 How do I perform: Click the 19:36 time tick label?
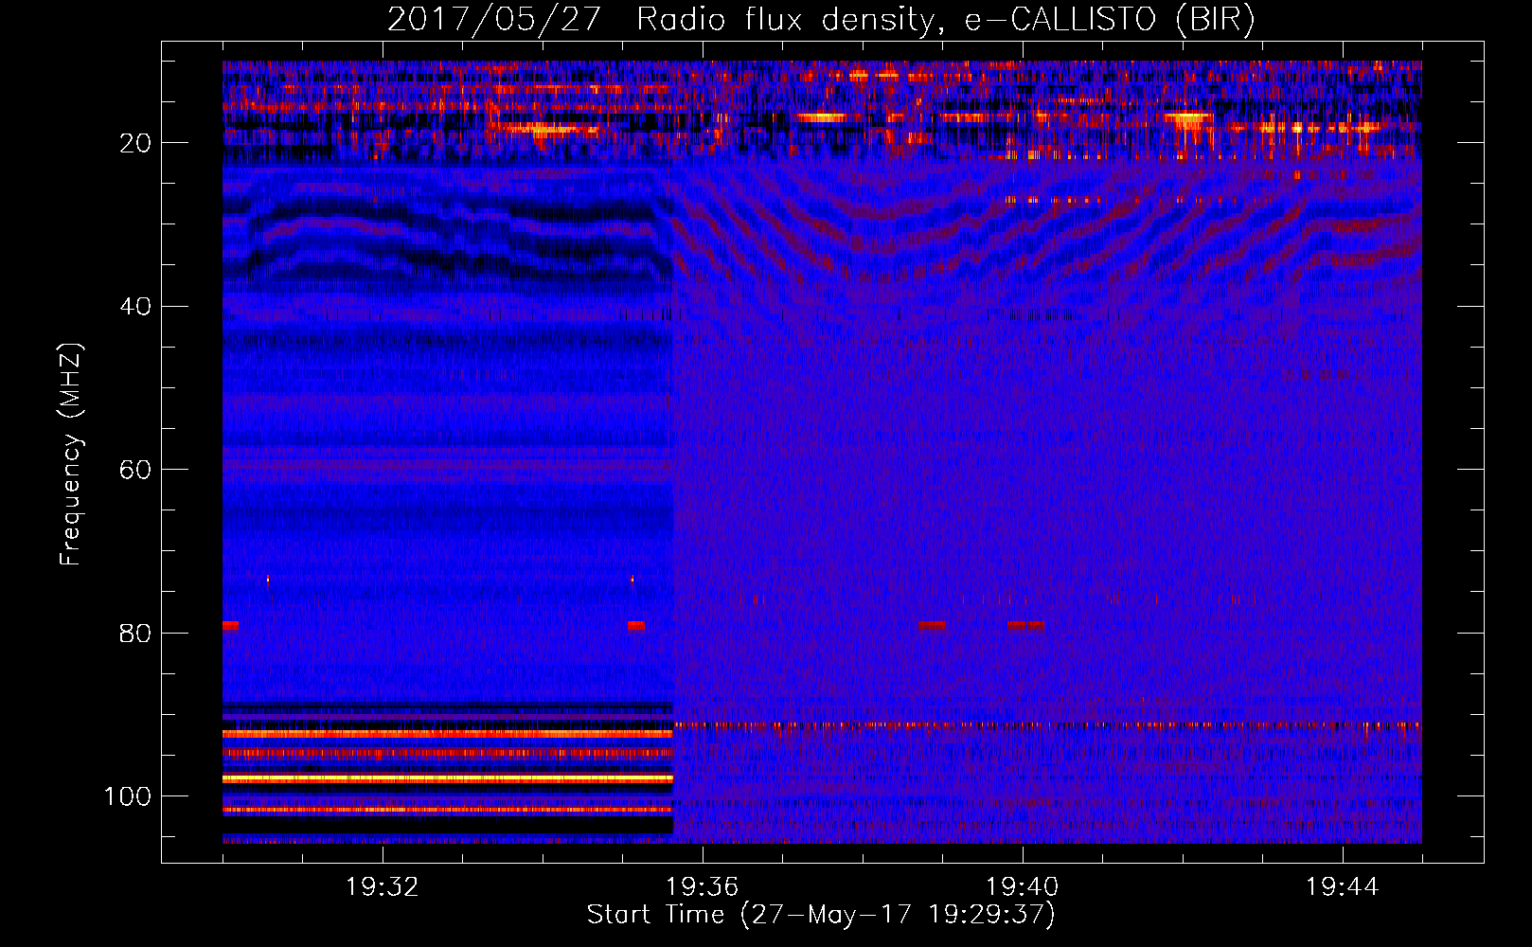tap(703, 887)
